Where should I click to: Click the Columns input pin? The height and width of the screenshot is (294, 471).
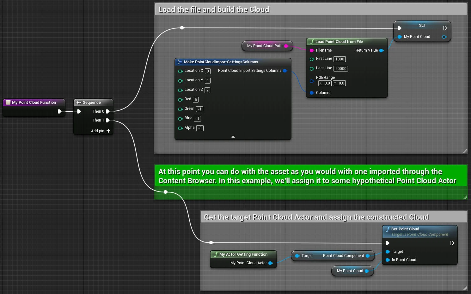(312, 93)
